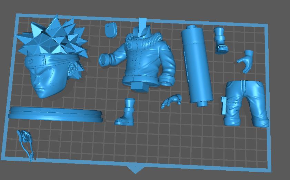Viewport: 290px width, 180px height.
Task: Select the open hand beside the pants
Action: 246,61
